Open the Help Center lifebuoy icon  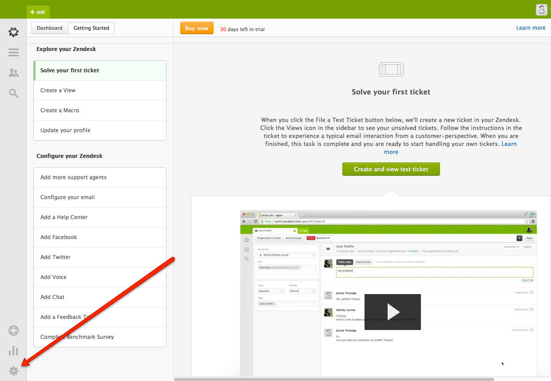pos(14,331)
